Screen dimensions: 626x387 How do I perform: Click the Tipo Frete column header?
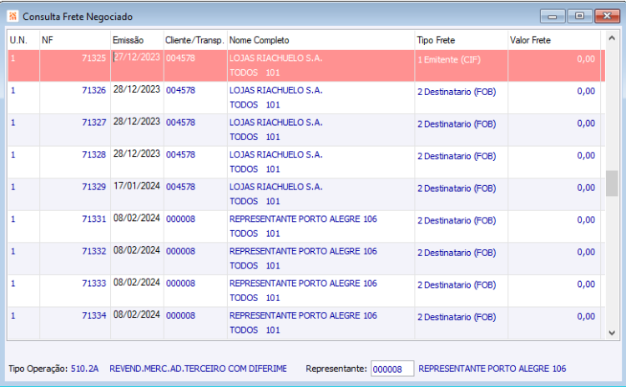pyautogui.click(x=461, y=40)
